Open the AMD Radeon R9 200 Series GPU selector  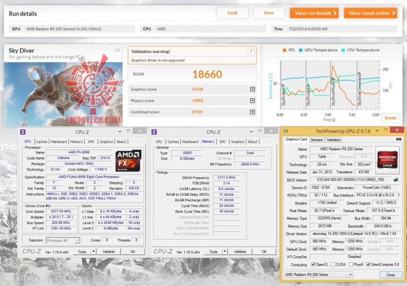pos(318,274)
